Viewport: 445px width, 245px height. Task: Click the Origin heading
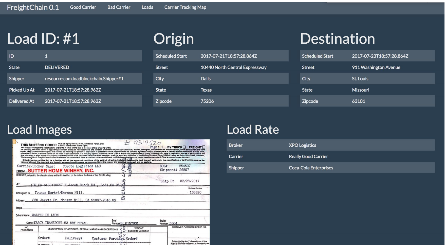click(174, 39)
